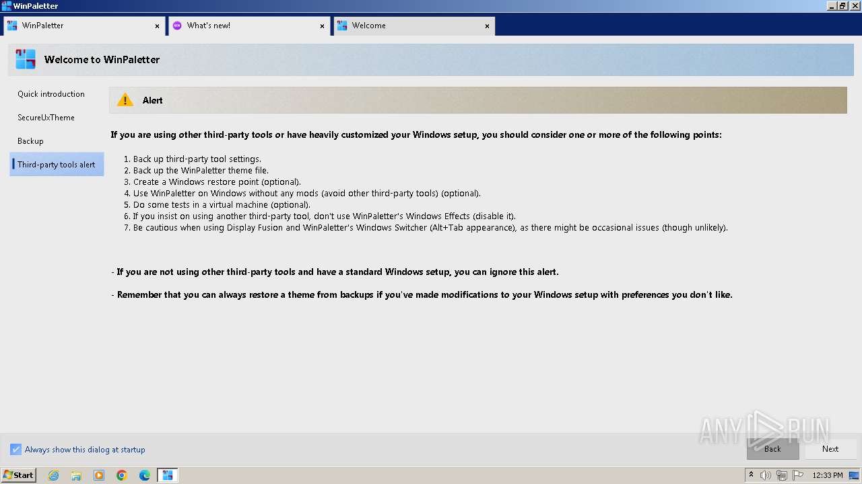Click 'Create a Windows restore point (optional).' line
The image size is (862, 484).
217,182
